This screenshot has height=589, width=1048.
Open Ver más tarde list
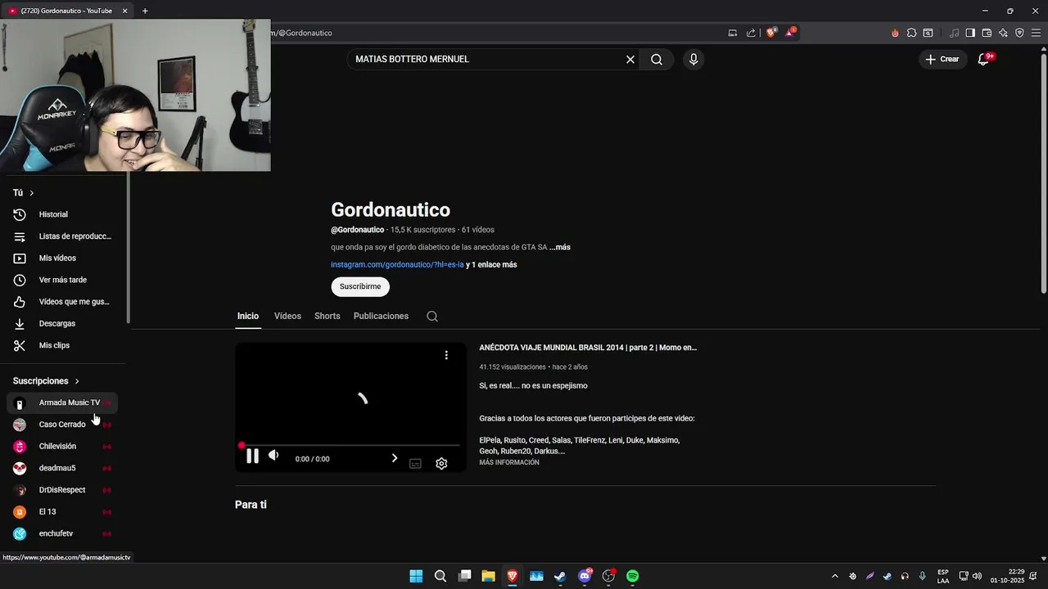63,280
